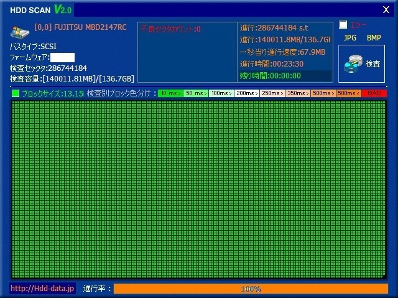Image resolution: width=398 pixels, height=298 pixels.
Task: Click the 残り時間:00:00:00 text
Action: point(271,76)
